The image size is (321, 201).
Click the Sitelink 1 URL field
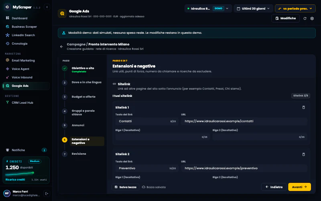tap(244, 121)
